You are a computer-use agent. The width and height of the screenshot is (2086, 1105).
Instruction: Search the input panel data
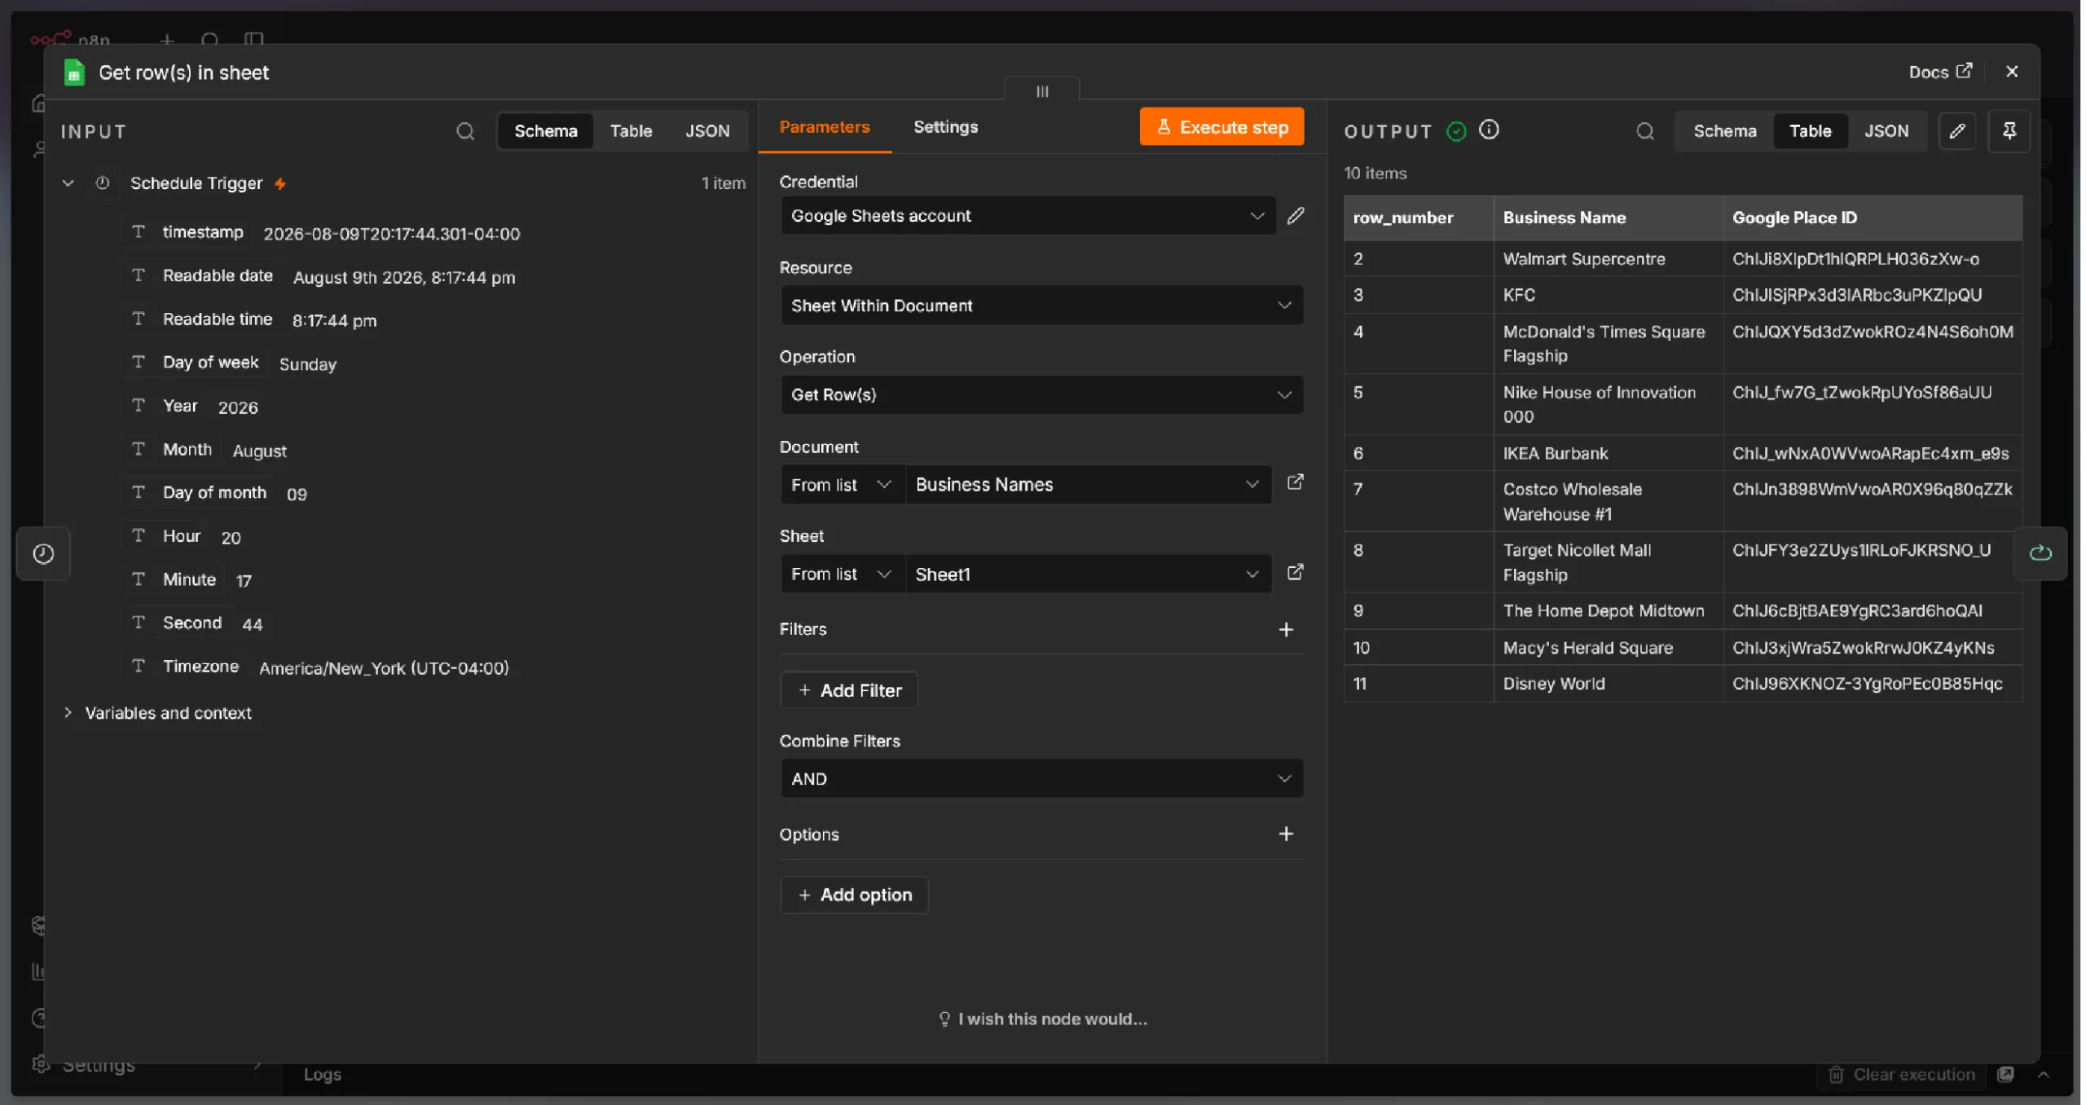click(x=465, y=131)
